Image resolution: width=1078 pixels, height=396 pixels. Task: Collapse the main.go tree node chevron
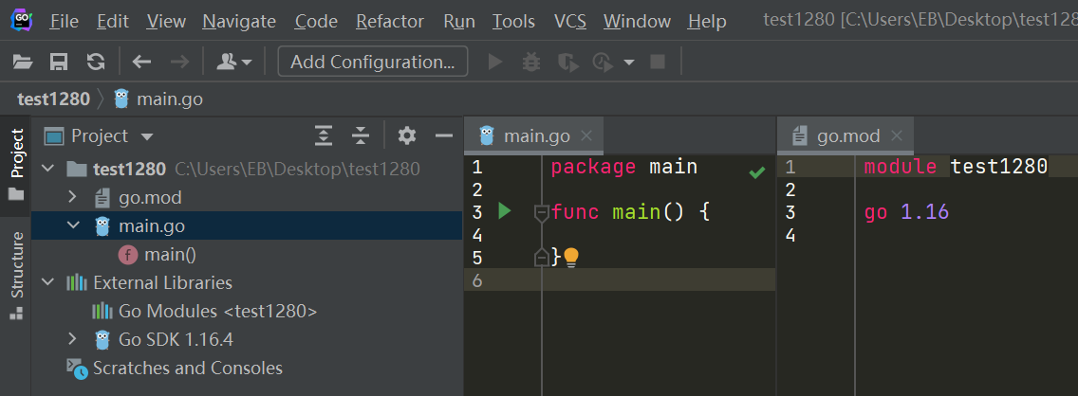pyautogui.click(x=73, y=225)
